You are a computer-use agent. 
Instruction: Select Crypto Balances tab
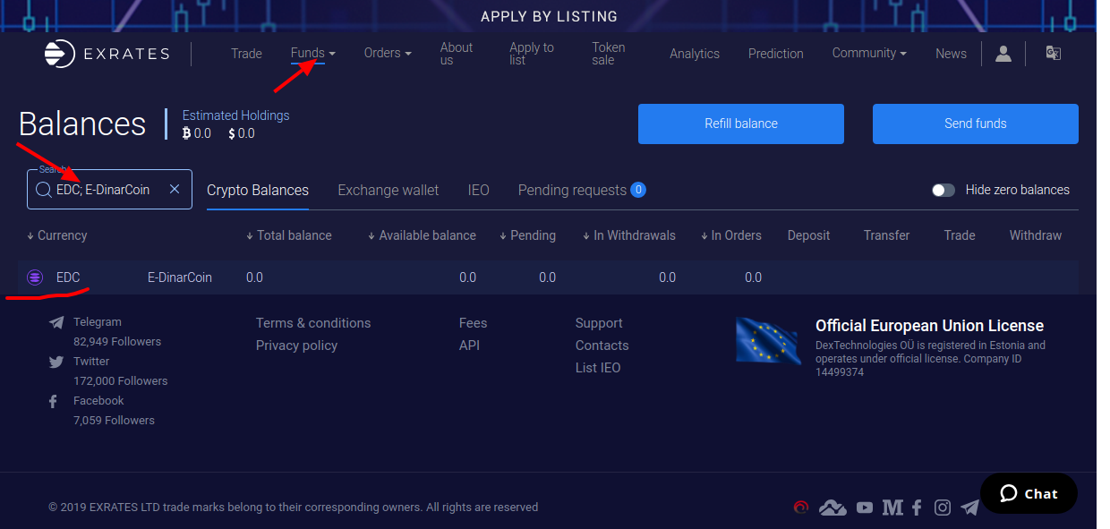click(258, 190)
